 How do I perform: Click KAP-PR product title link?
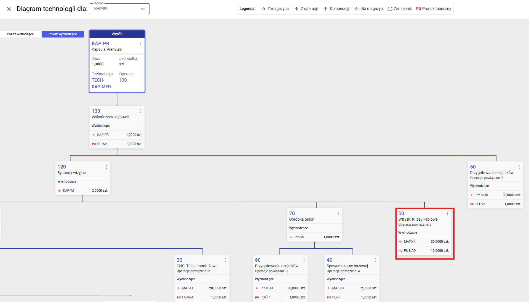click(x=100, y=44)
